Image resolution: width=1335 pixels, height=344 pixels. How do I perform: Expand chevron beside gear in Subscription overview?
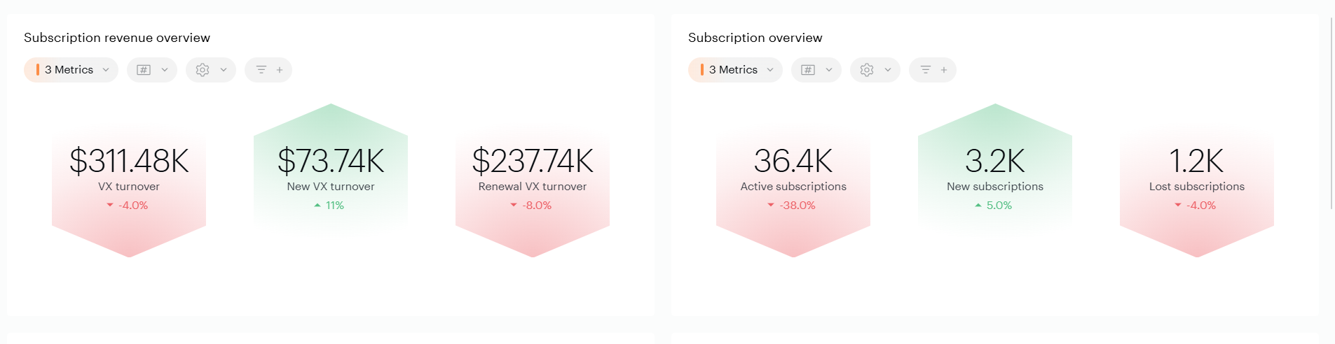click(x=888, y=70)
